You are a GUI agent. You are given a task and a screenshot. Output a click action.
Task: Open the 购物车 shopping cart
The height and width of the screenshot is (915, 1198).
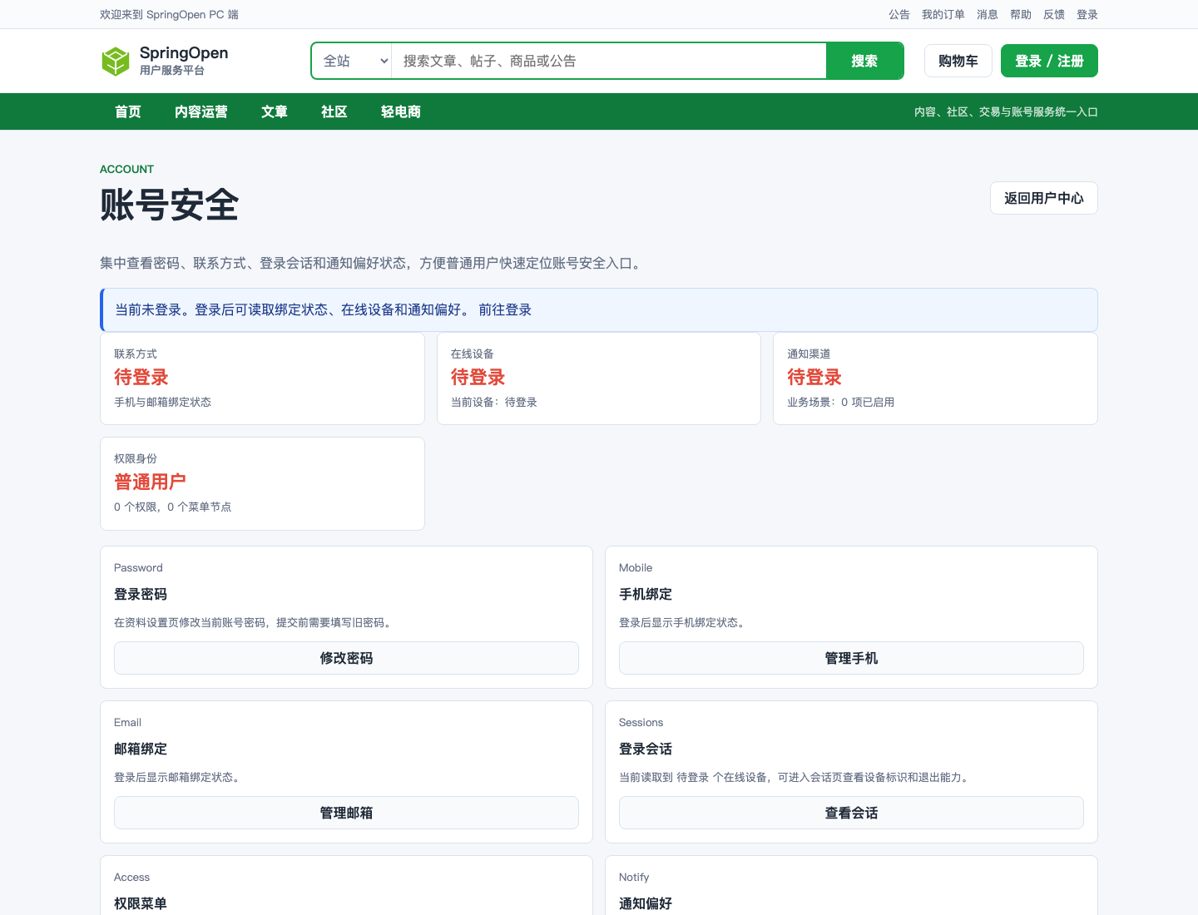pyautogui.click(x=958, y=61)
